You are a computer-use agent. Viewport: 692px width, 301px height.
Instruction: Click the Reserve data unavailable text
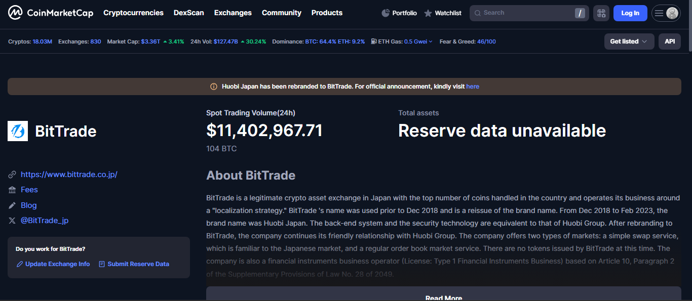[502, 131]
